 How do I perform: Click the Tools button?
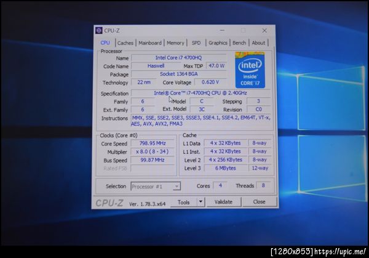tap(184, 202)
